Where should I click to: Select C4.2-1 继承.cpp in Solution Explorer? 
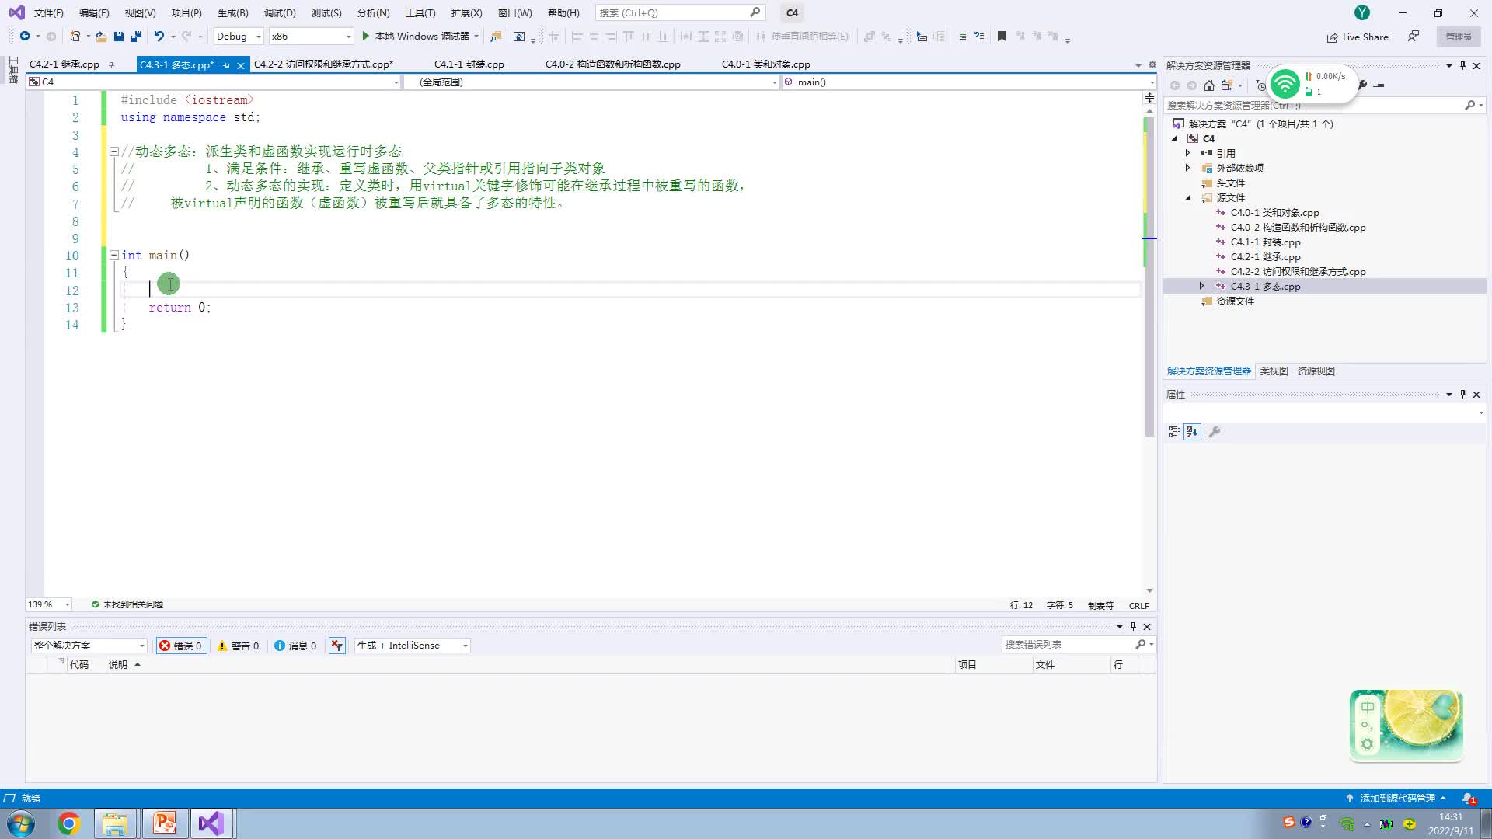point(1265,257)
